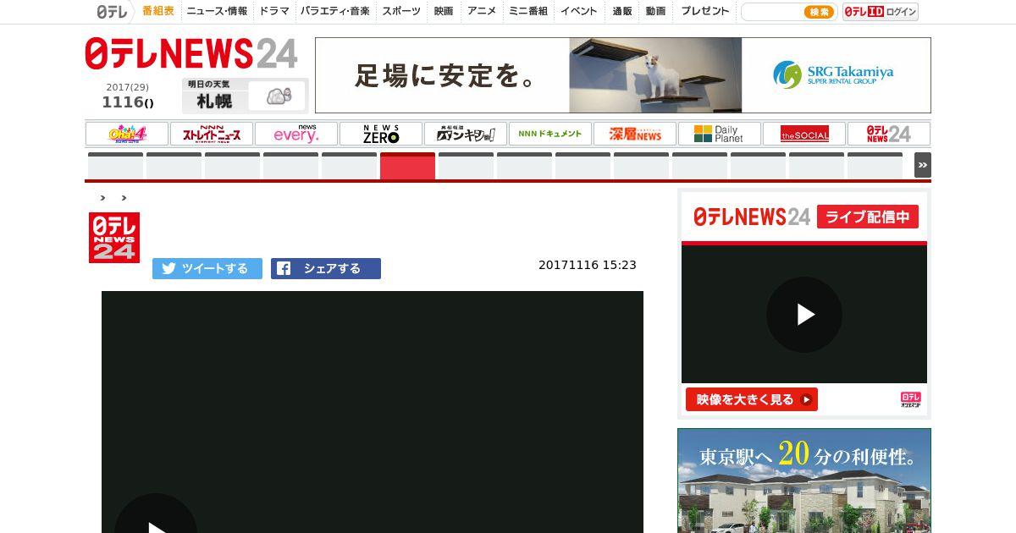Open NEWS ZERO program logo

point(381,134)
